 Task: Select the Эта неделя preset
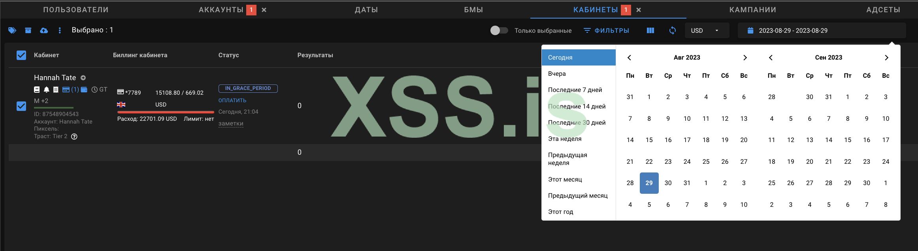coord(579,139)
